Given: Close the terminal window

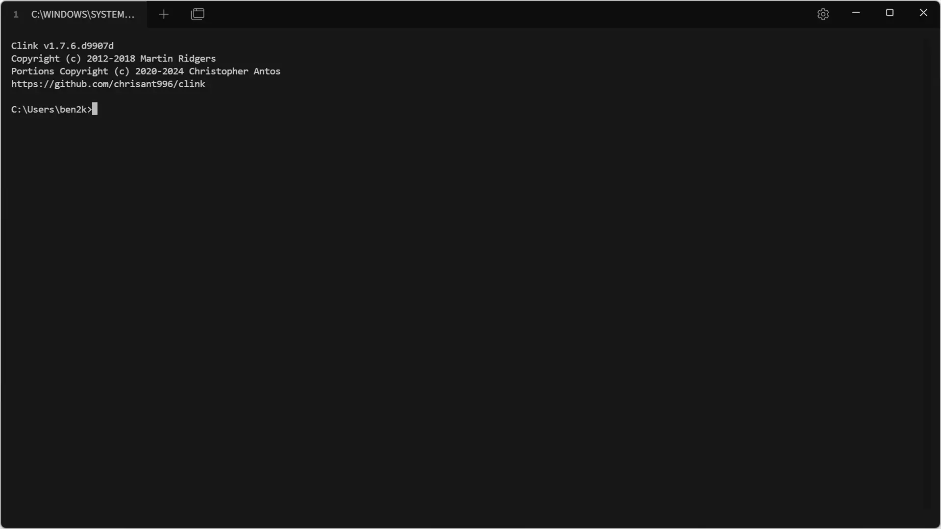Looking at the screenshot, I should click(x=923, y=13).
